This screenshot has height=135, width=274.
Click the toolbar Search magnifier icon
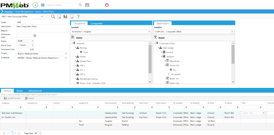click(x=53, y=17)
